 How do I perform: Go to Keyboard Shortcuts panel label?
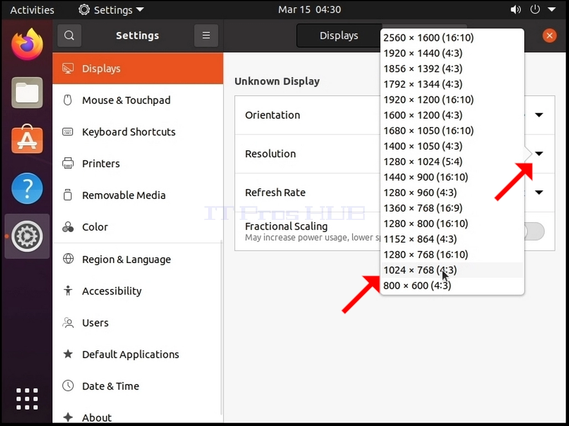(129, 132)
